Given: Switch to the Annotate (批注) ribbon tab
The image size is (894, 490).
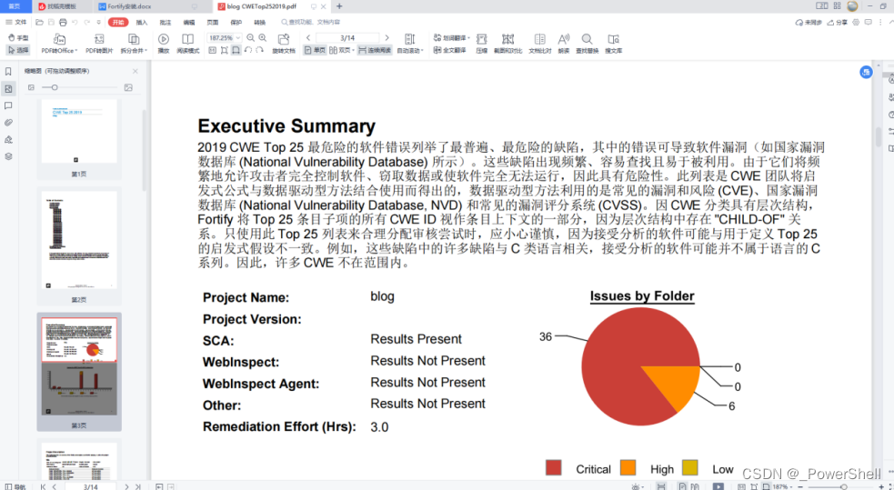Looking at the screenshot, I should coord(166,22).
